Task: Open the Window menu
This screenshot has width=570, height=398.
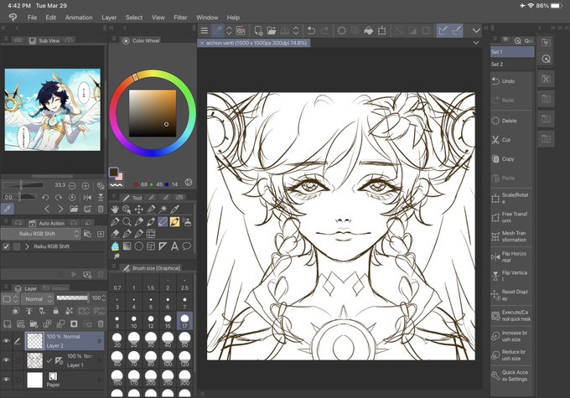Action: tap(207, 18)
